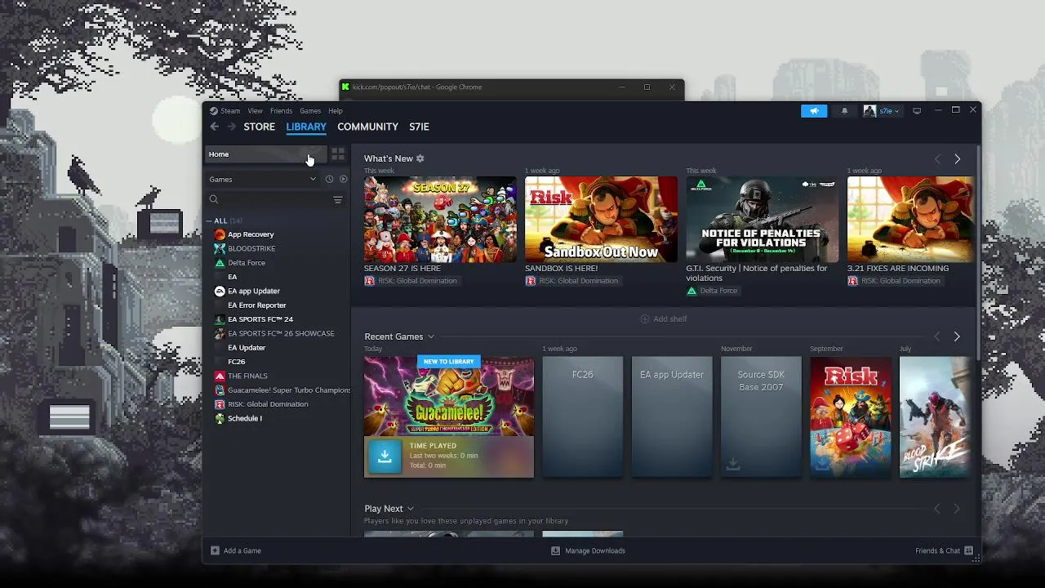Click the library search magnifier icon
The image size is (1045, 588).
pyautogui.click(x=214, y=199)
